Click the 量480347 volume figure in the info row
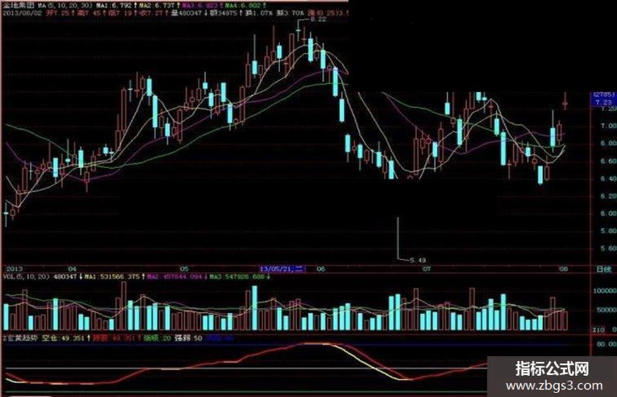The image size is (617, 397). click(187, 13)
